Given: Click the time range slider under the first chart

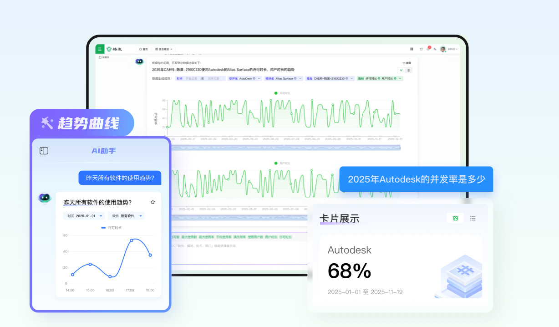Looking at the screenshot, I should pos(283,147).
